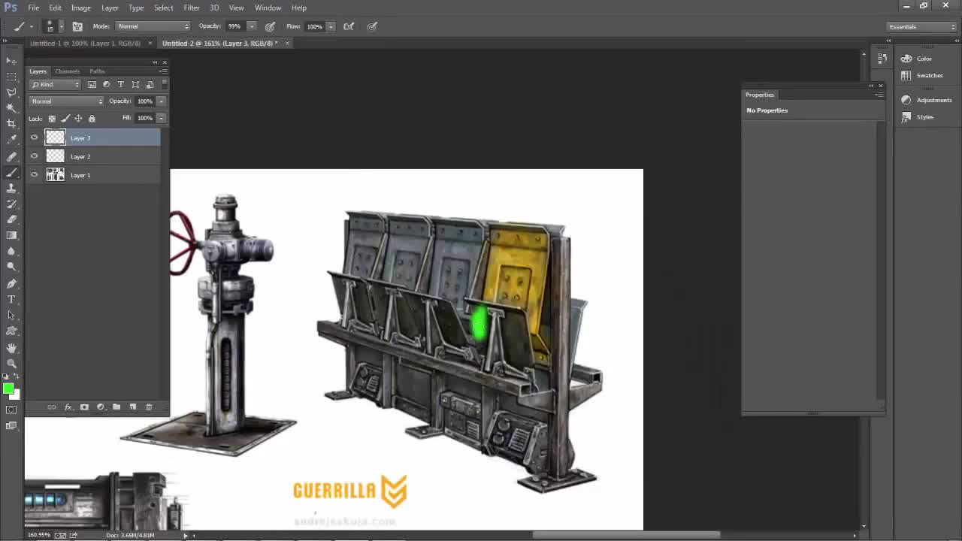Select the Blur tool
The height and width of the screenshot is (541, 962).
click(11, 251)
